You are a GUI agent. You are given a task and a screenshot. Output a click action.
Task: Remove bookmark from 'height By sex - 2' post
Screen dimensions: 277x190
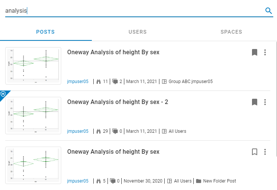[255, 102]
